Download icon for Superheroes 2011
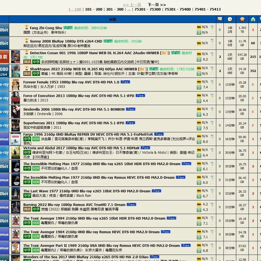 212,123
